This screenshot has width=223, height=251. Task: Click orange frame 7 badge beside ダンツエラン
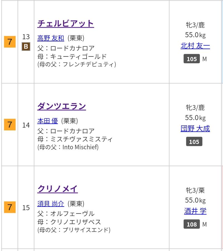point(10,125)
